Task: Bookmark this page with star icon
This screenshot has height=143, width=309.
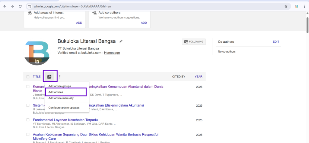Action: (286, 6)
